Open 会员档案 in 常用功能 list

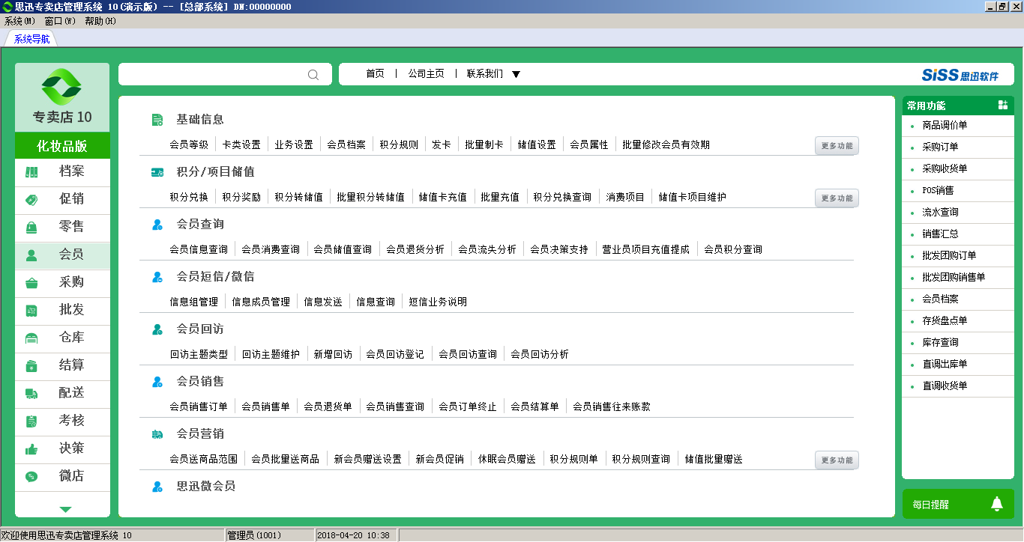coord(940,299)
